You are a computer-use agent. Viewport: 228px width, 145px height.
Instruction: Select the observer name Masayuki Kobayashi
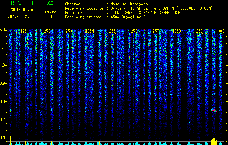point(130,4)
